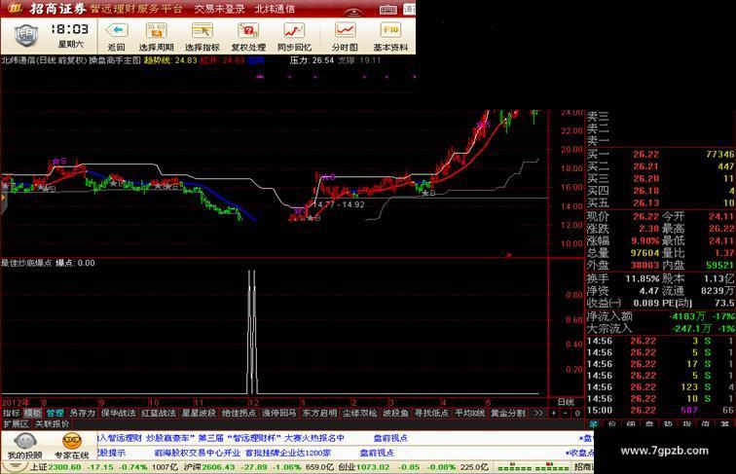Open 选择周期 period selector icon
This screenshot has height=474, width=736.
pyautogui.click(x=157, y=31)
